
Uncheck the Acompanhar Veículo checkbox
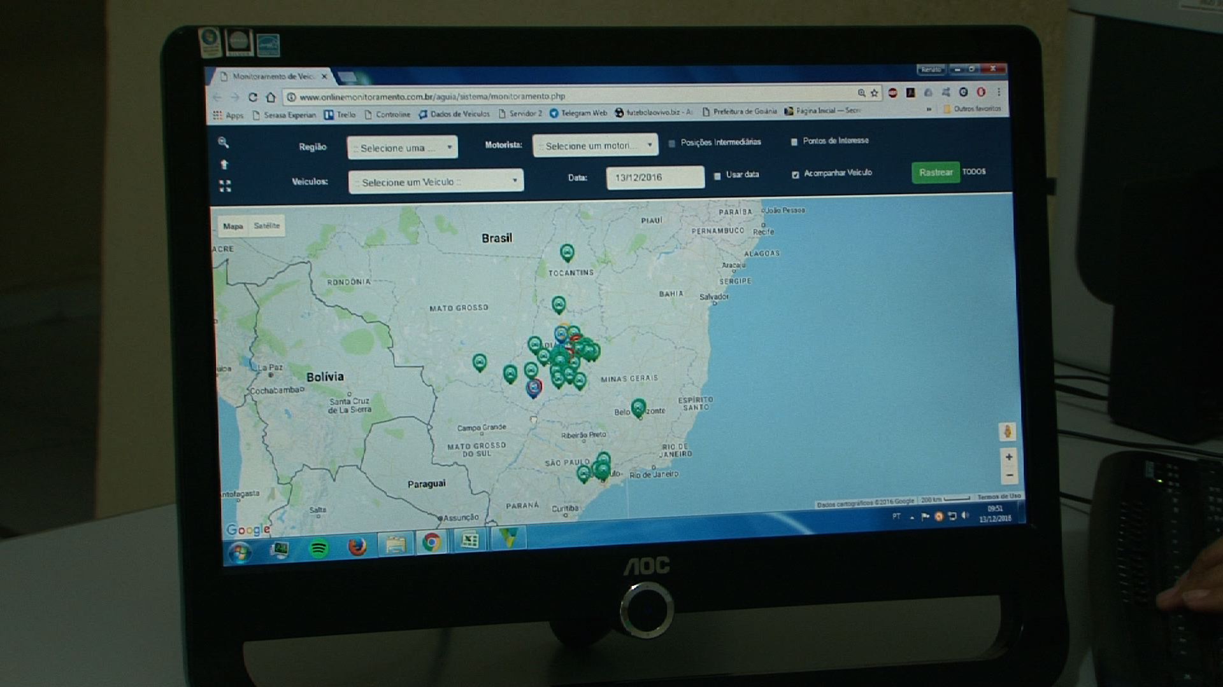click(796, 174)
